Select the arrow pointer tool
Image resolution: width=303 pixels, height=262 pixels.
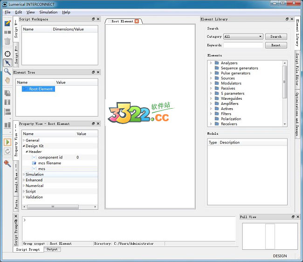(7, 62)
